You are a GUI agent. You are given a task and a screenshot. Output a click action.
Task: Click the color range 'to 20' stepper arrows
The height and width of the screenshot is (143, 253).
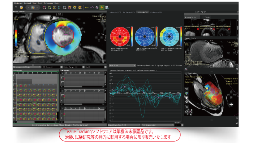point(105,67)
